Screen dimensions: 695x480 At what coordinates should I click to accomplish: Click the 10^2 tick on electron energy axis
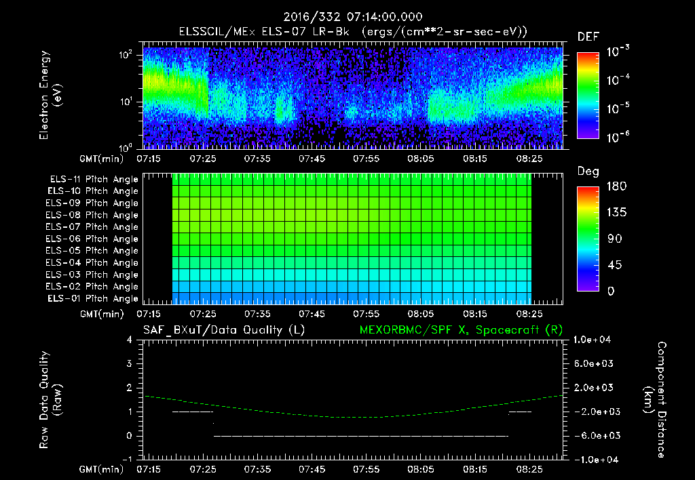126,54
